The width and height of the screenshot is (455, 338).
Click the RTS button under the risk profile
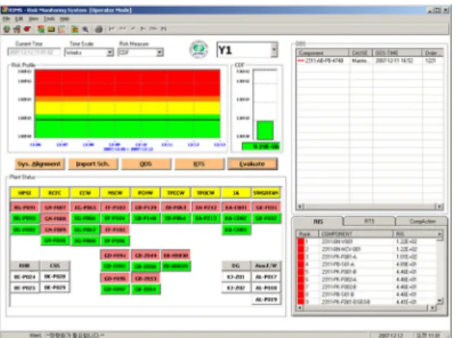(199, 164)
